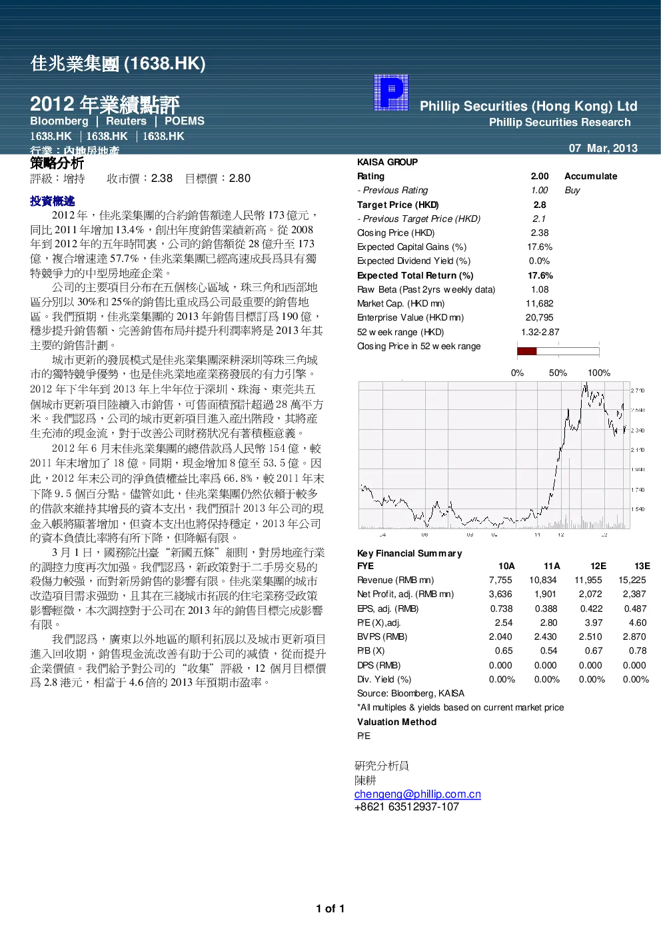Click the Bloomberg label in header
The width and height of the screenshot is (661, 935).
(59, 121)
